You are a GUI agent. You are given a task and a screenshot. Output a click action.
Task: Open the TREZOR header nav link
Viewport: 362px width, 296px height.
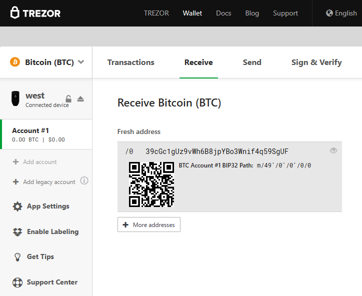pos(156,13)
